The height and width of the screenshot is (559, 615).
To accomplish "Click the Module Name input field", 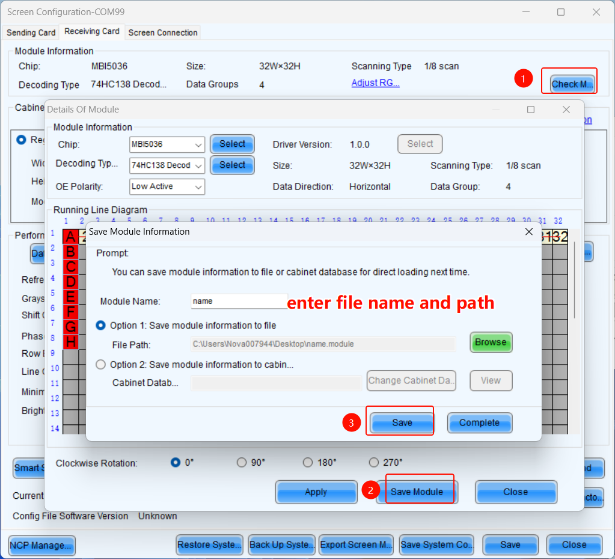I will coord(239,301).
